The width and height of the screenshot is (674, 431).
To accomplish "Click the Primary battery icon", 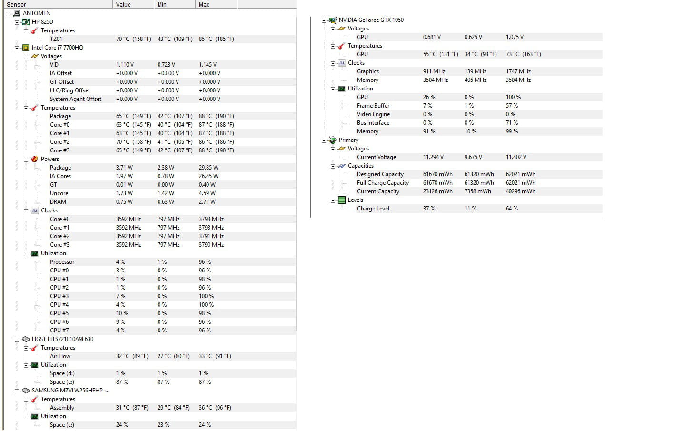I will 333,140.
